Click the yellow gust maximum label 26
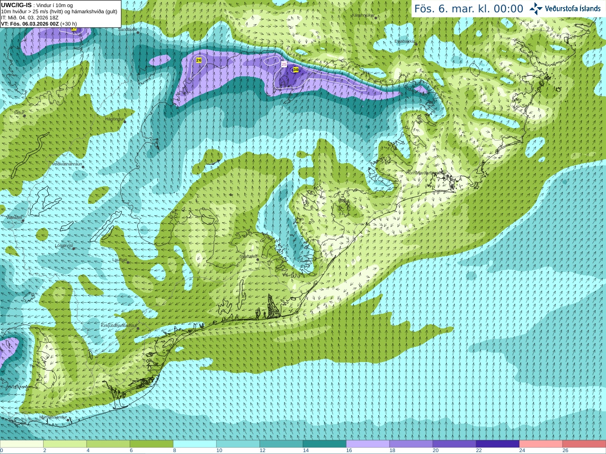 tap(199, 60)
